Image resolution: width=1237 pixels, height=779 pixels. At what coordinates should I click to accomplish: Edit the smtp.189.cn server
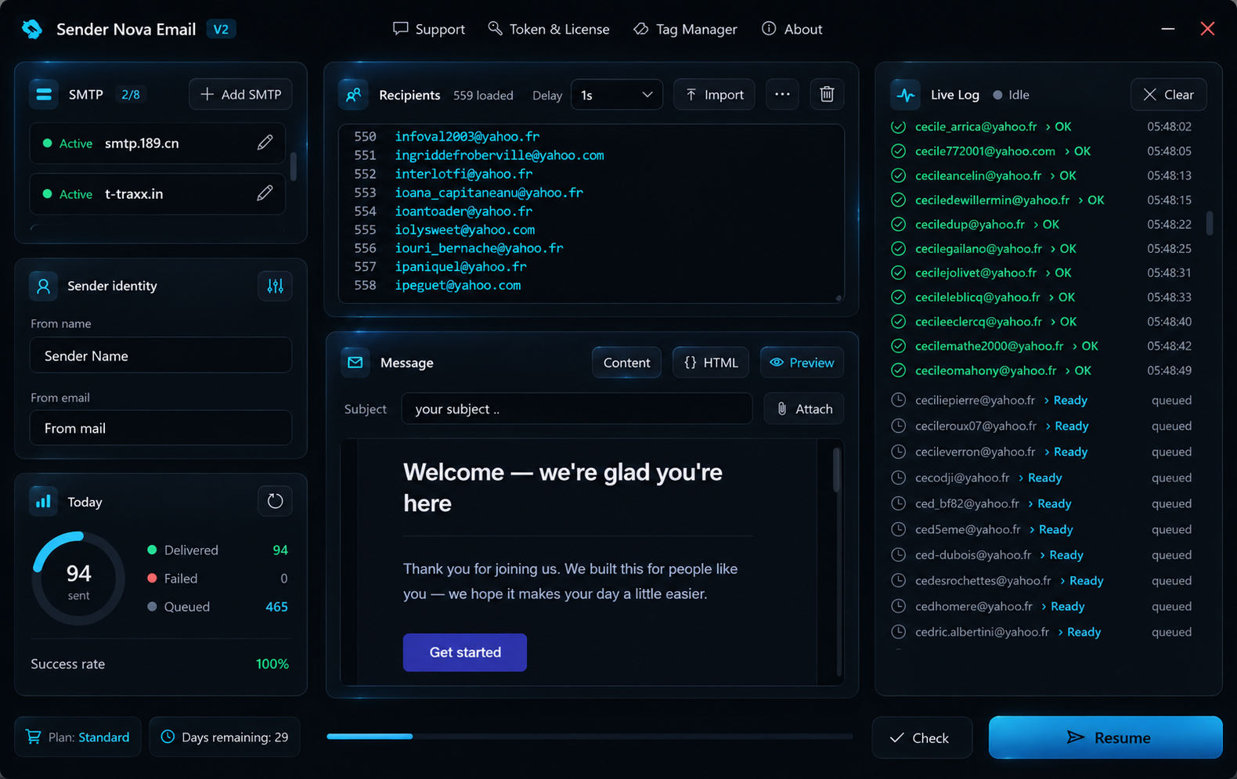[265, 142]
